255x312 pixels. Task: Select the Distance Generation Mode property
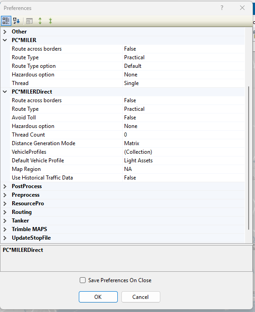click(127, 143)
